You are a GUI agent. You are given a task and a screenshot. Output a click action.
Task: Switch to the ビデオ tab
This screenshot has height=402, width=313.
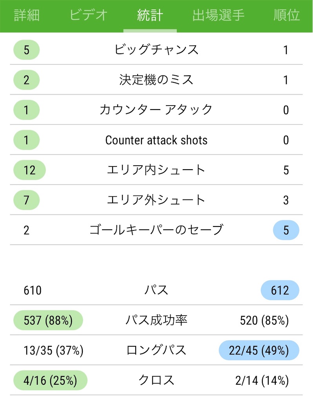coord(88,15)
